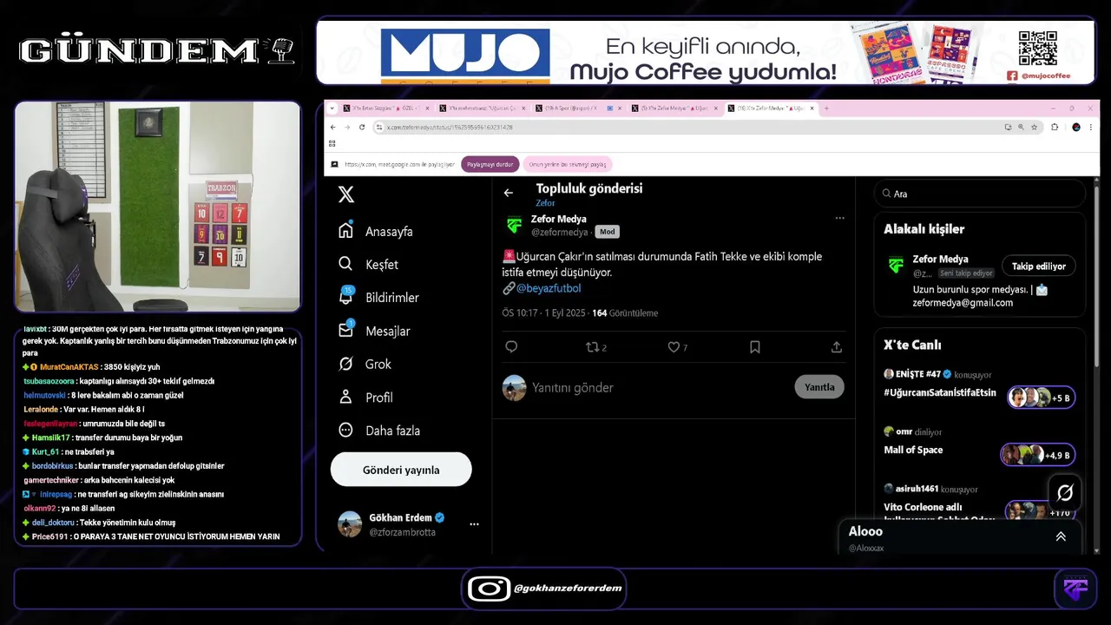Expand the Alooo messages drawer
This screenshot has height=625, width=1111.
pyautogui.click(x=1060, y=536)
